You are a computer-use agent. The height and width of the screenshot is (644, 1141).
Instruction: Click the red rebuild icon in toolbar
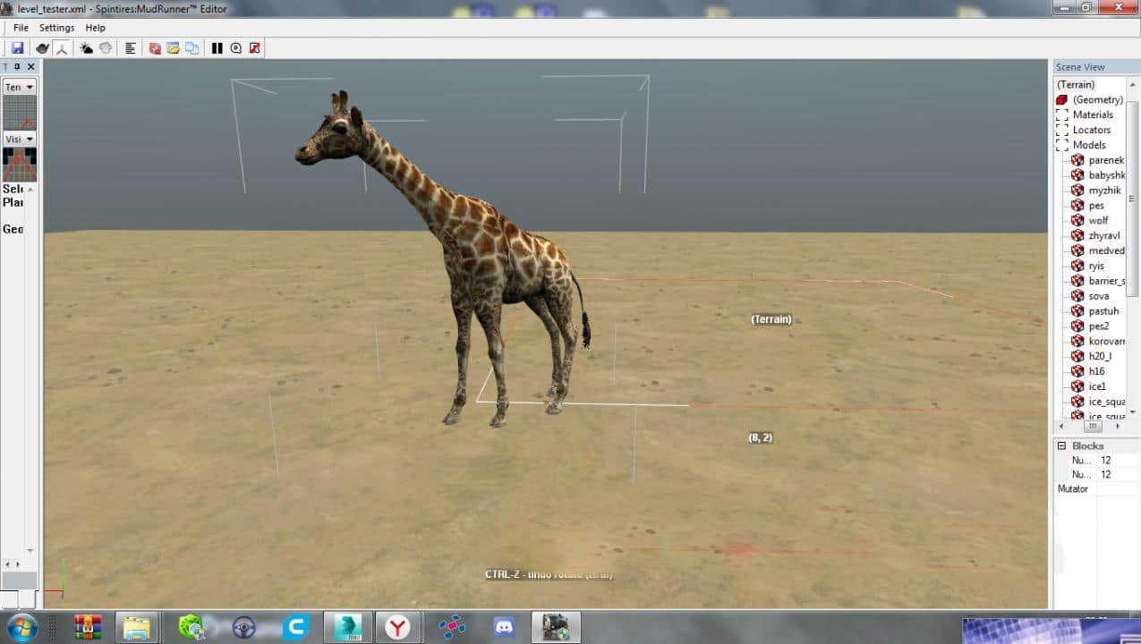(x=155, y=48)
